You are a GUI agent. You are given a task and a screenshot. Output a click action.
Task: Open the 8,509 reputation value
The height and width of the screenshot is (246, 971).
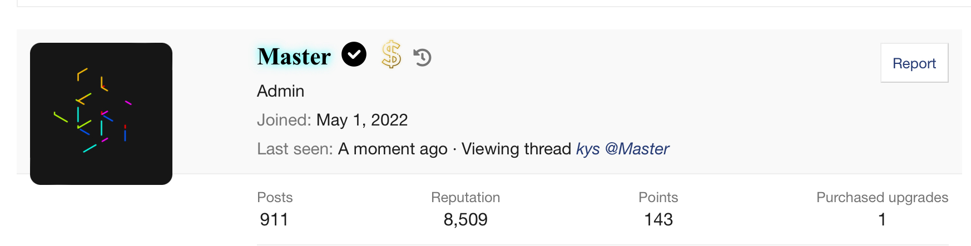[x=465, y=219]
